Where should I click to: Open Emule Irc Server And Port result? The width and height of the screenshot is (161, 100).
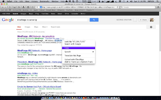(39, 87)
